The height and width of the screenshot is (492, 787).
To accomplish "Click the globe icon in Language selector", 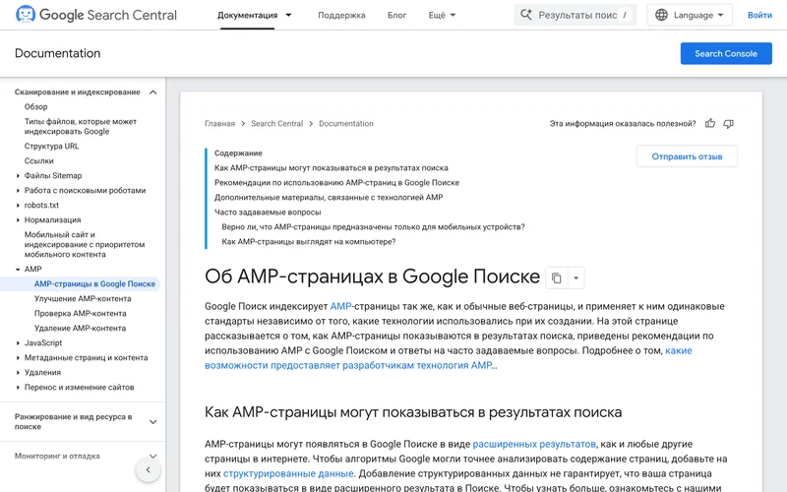I will coord(661,15).
